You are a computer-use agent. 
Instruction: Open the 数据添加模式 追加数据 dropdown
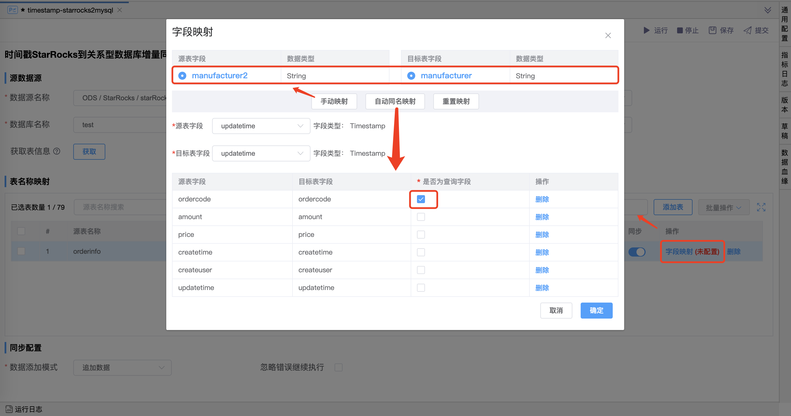point(122,367)
